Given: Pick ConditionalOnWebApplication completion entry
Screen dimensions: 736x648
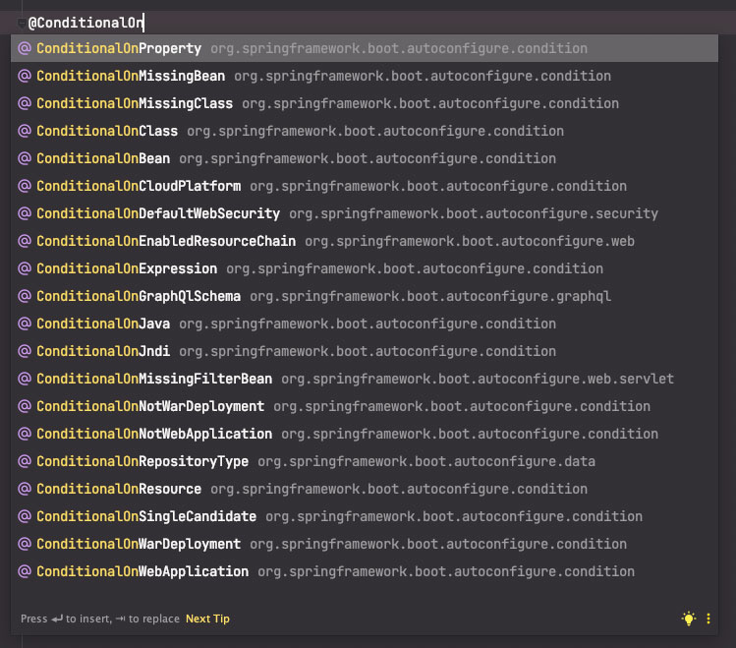Looking at the screenshot, I should point(365,572).
